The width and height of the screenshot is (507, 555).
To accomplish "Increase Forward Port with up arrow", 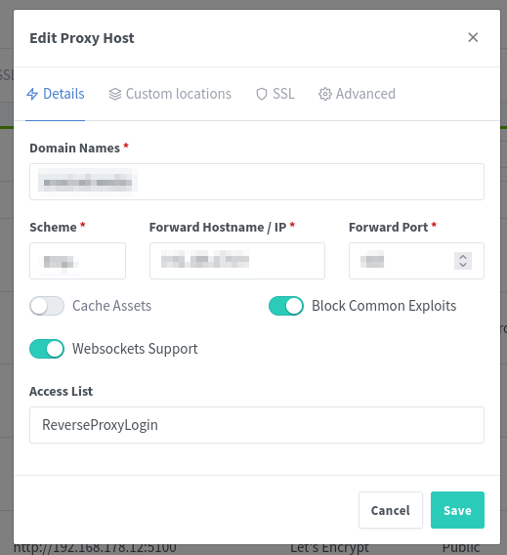I will [463, 257].
